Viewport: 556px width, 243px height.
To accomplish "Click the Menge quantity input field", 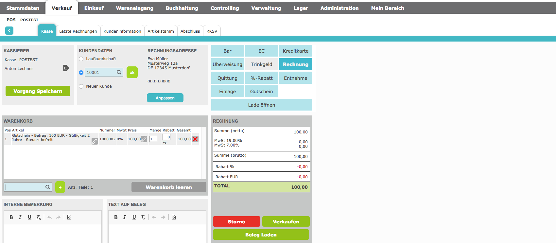I will (153, 139).
